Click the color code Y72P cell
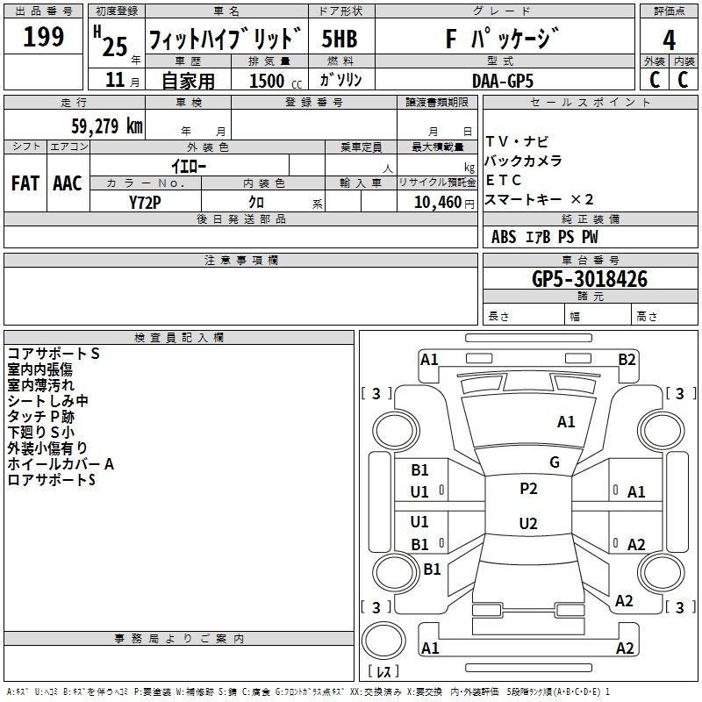This screenshot has height=702, width=702. (146, 202)
